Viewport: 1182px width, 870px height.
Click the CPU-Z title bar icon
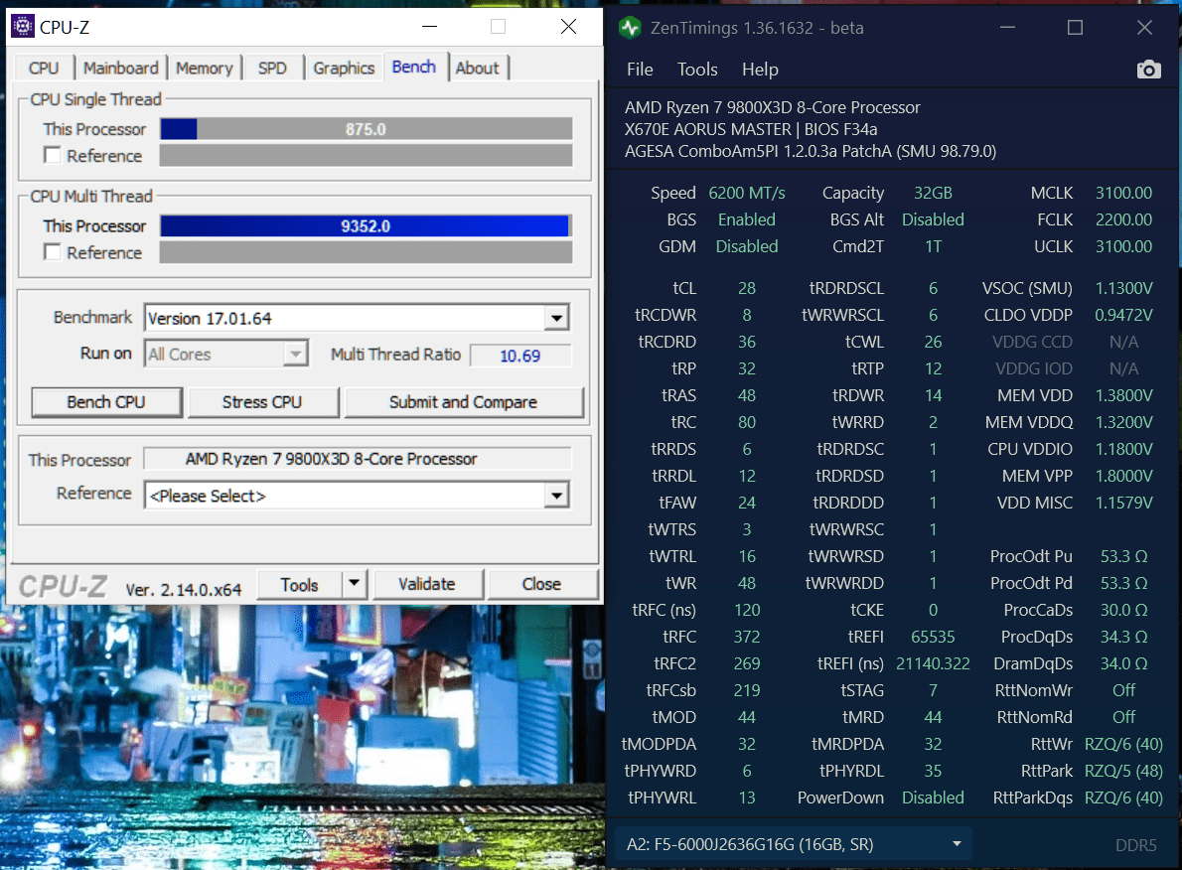pyautogui.click(x=22, y=27)
